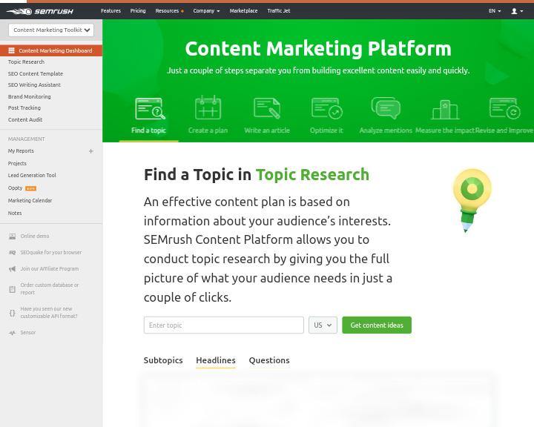This screenshot has width=534, height=427.
Task: Click the Online demo laptop icon
Action: pos(13,236)
